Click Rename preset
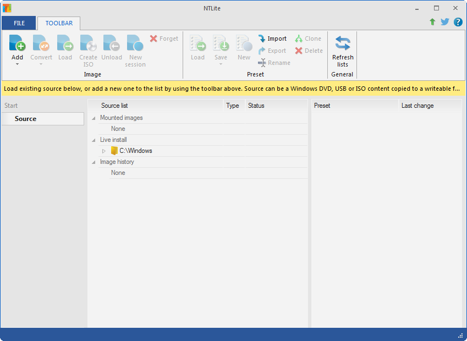 click(x=274, y=63)
